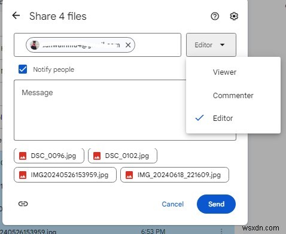The height and width of the screenshot is (234, 286).
Task: Click the recipient avatar in chip
Action: [x=35, y=45]
